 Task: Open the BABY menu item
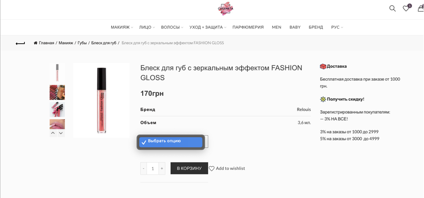(295, 27)
